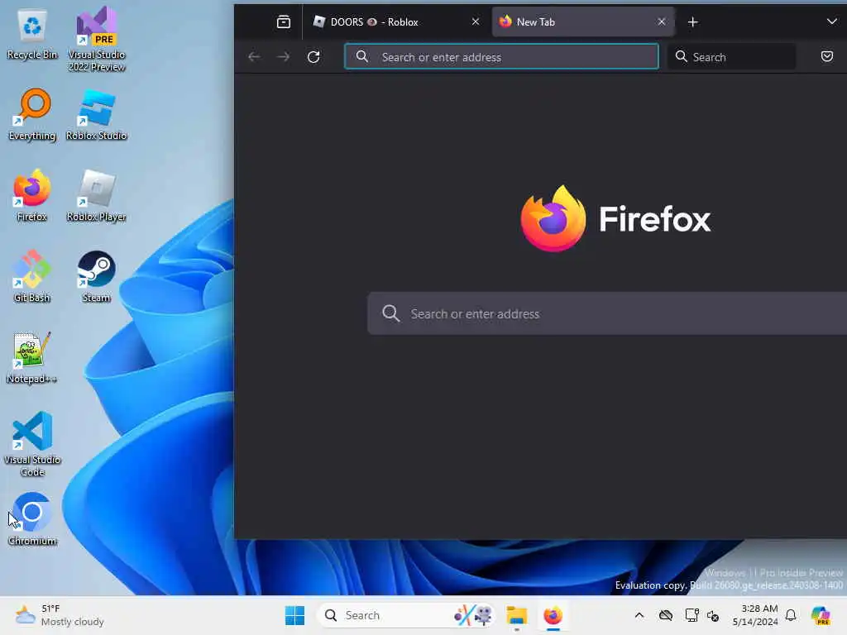Open Git Bash desktop shortcut
This screenshot has height=635, width=847.
pyautogui.click(x=32, y=276)
